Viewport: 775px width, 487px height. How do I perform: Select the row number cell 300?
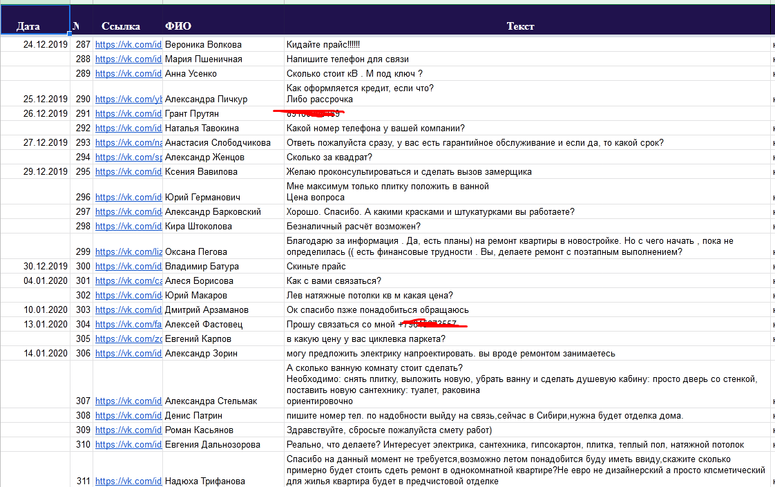tap(81, 266)
